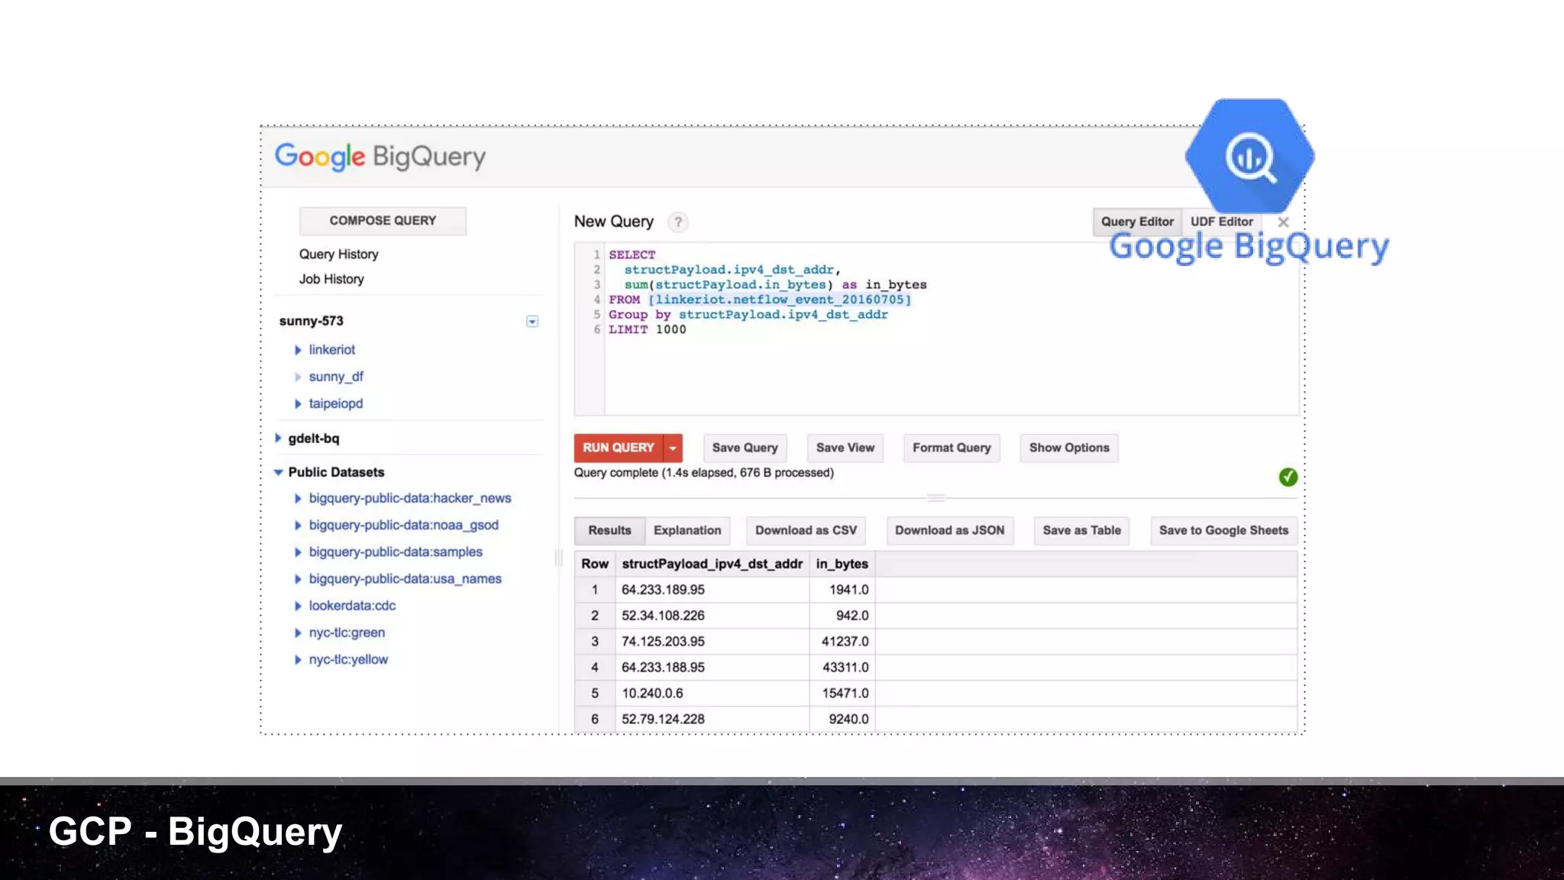Click the green query validation checkmark

(x=1288, y=477)
